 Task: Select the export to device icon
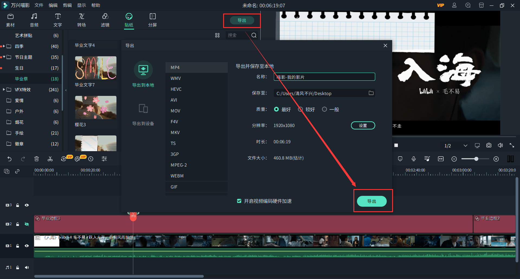click(x=143, y=109)
